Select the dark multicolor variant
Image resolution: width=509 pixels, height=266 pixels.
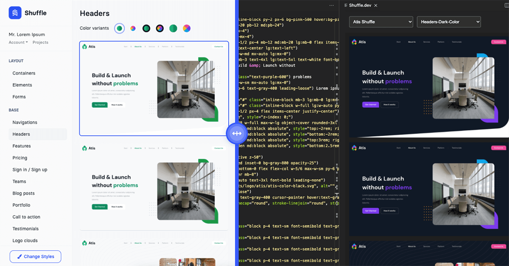pos(159,28)
